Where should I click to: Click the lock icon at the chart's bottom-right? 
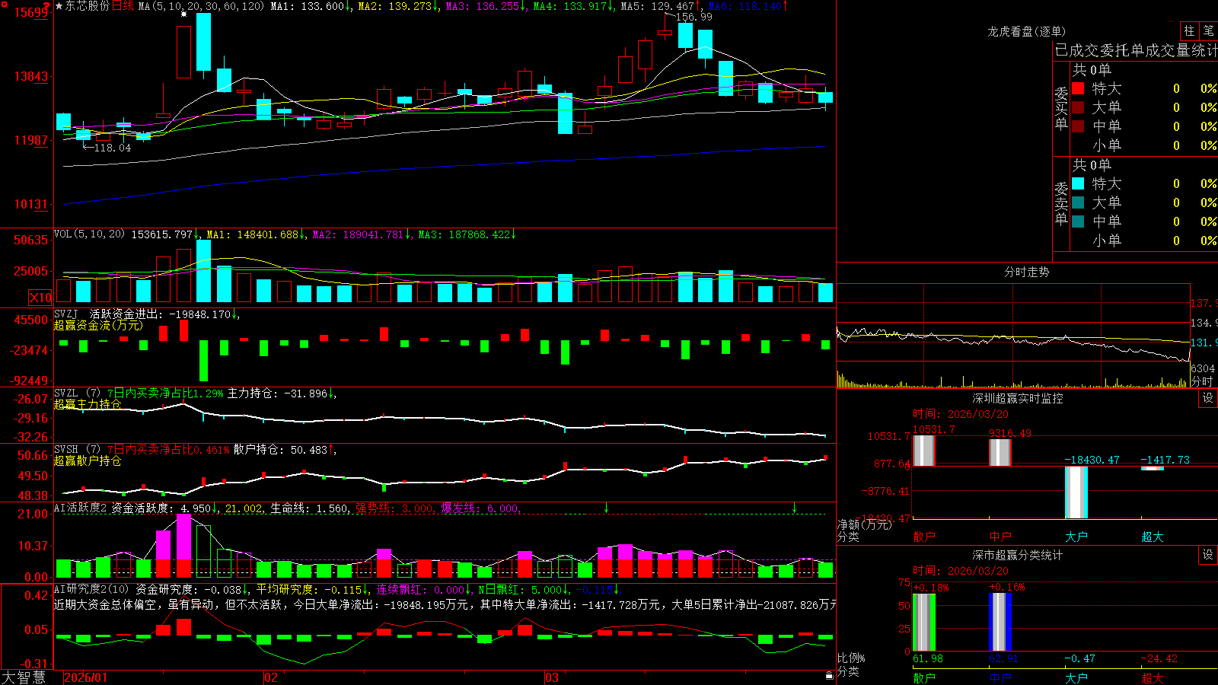tap(830, 676)
